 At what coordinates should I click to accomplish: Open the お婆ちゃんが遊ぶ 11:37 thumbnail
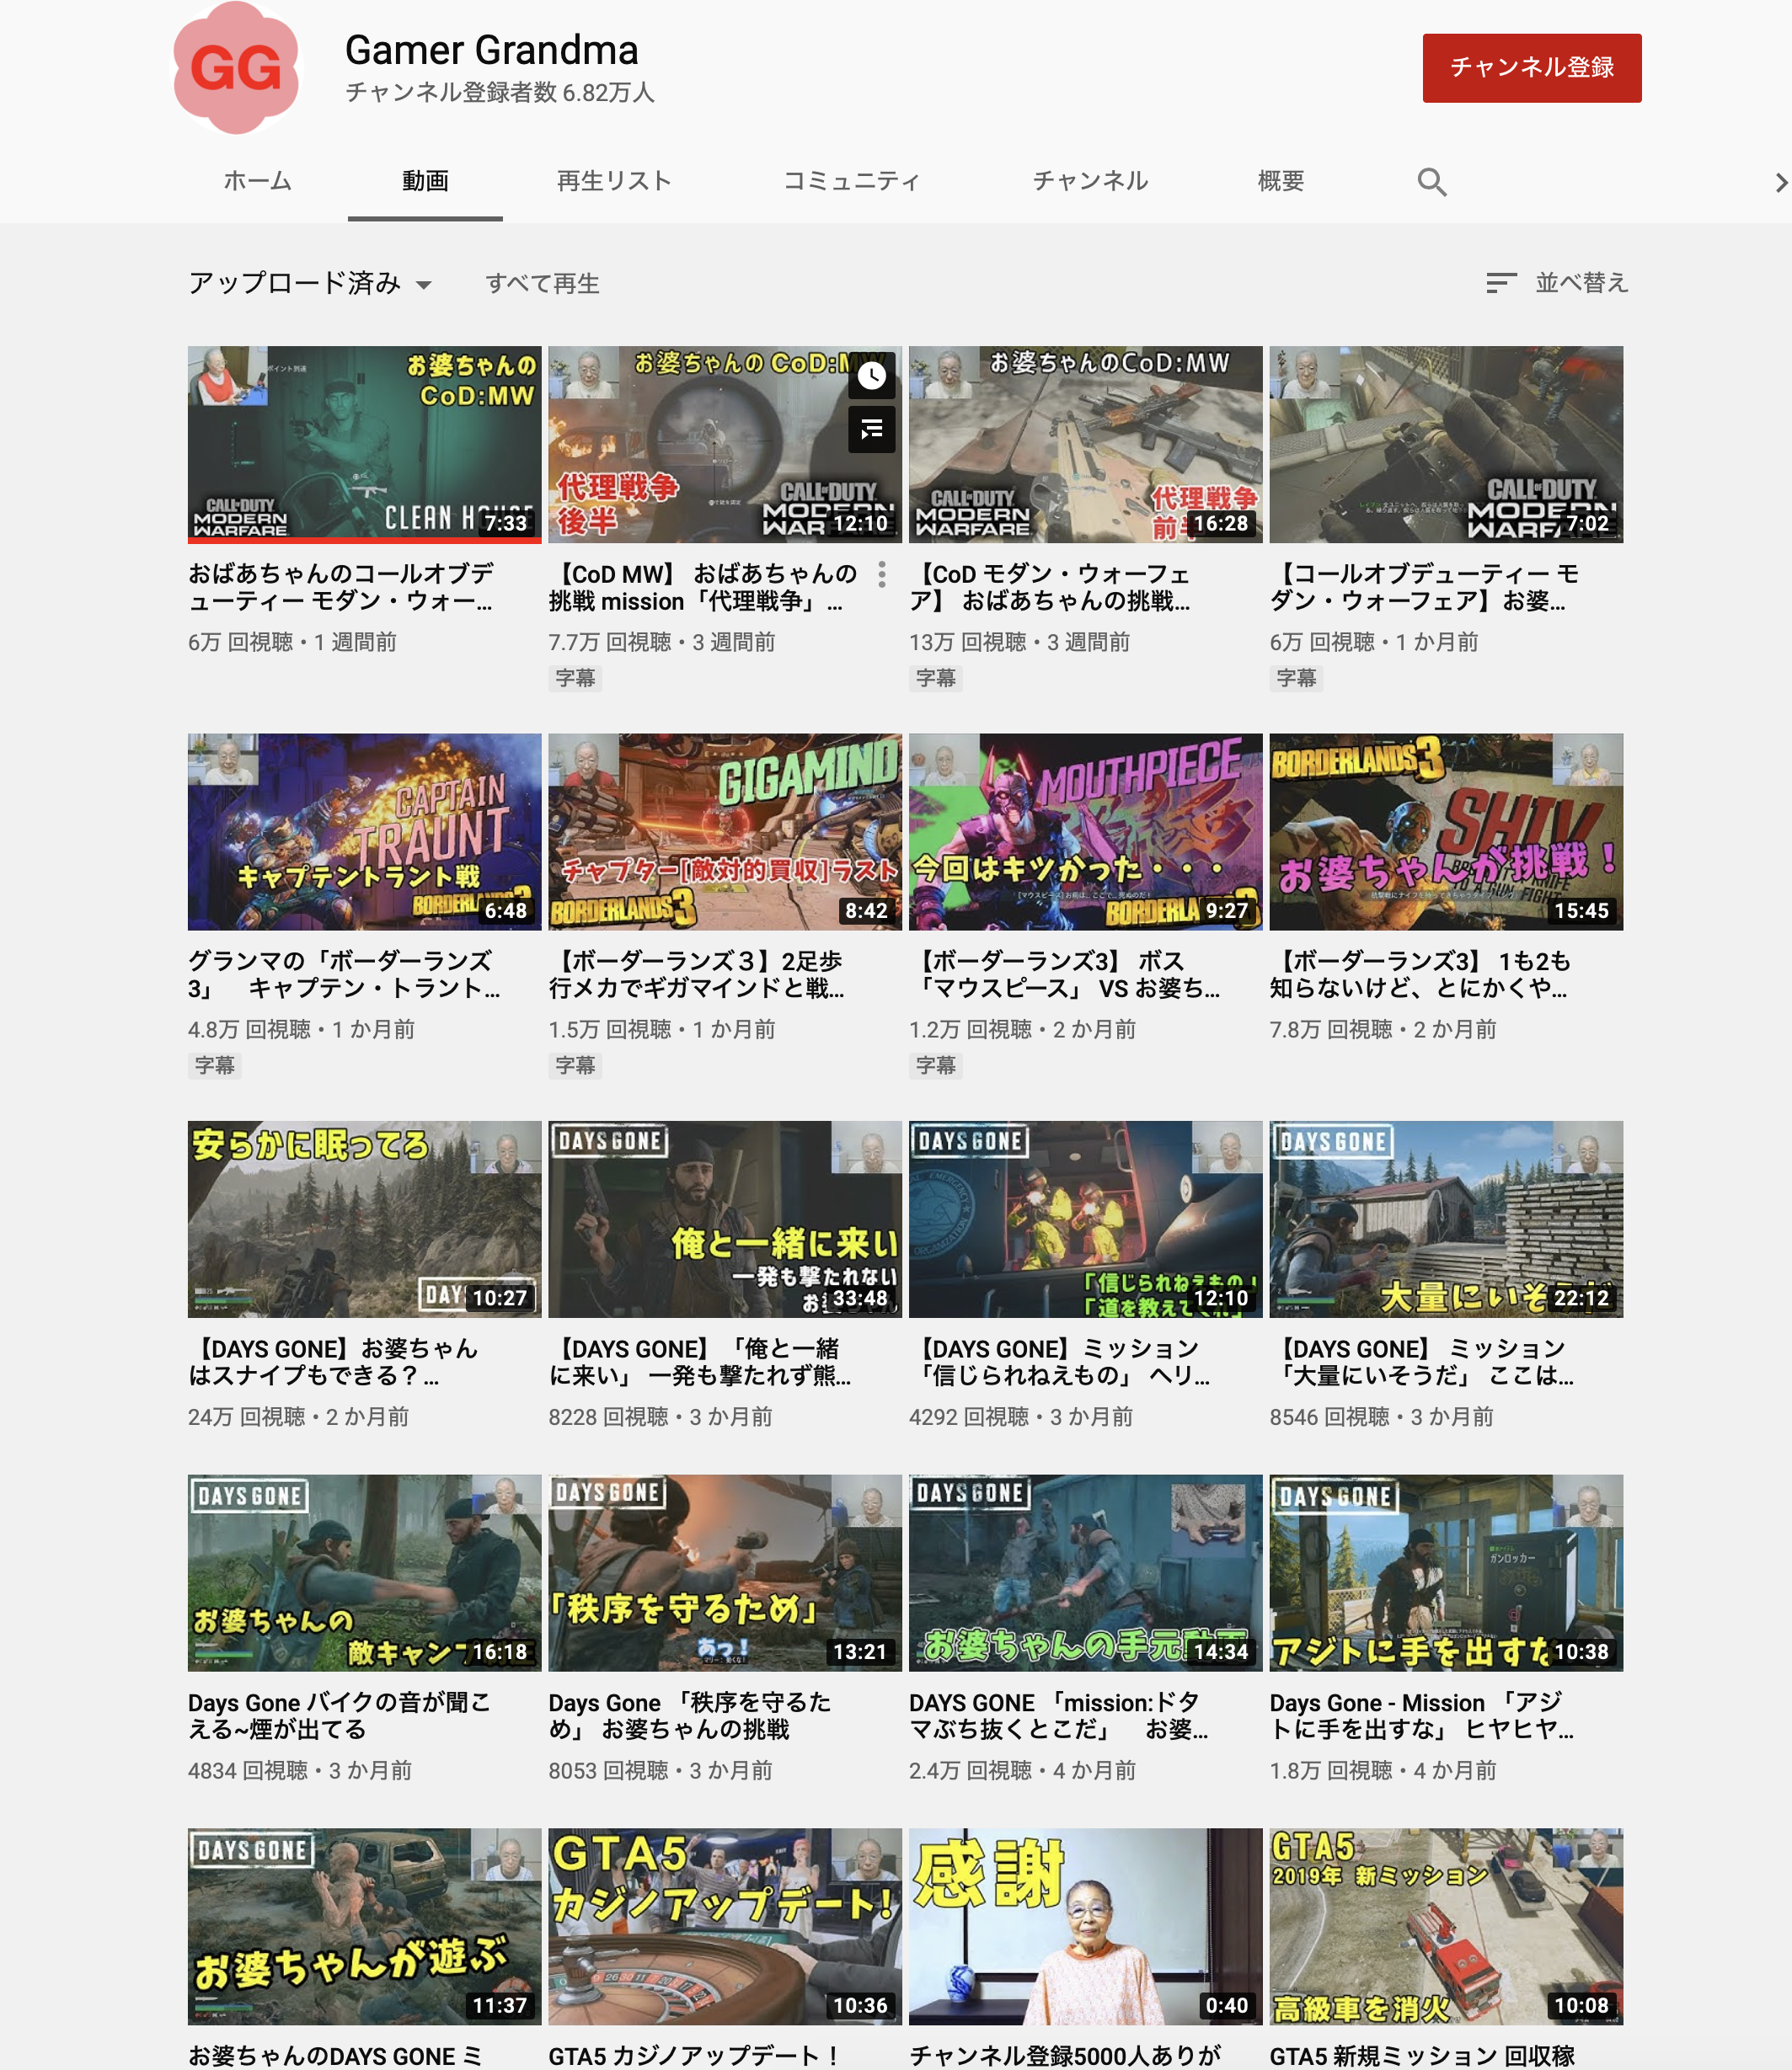[x=364, y=1926]
